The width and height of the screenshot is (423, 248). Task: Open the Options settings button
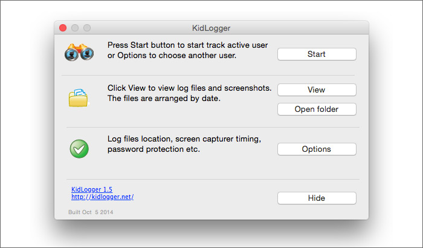(x=317, y=149)
